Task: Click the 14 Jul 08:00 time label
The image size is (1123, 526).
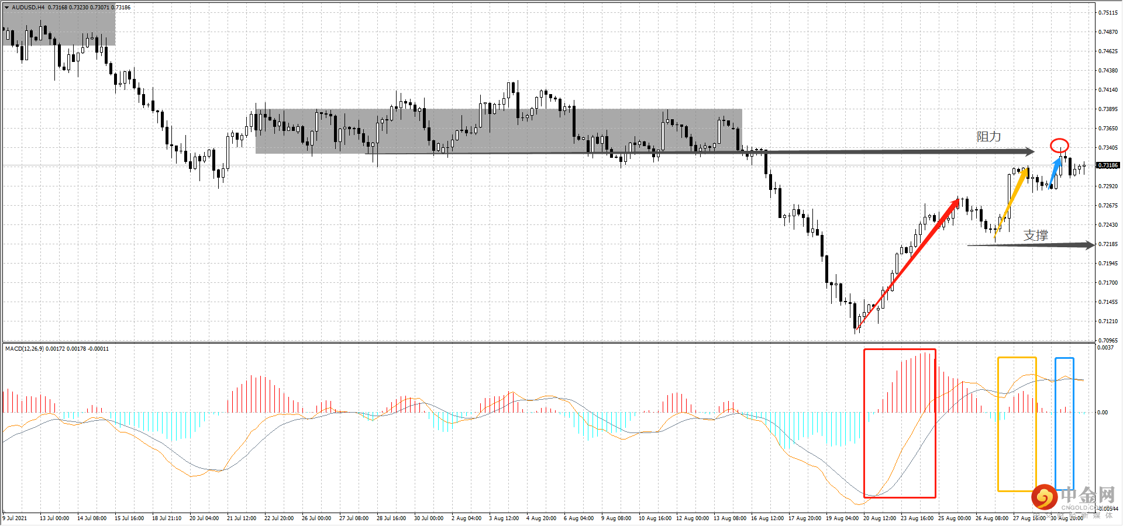Action: [x=92, y=518]
